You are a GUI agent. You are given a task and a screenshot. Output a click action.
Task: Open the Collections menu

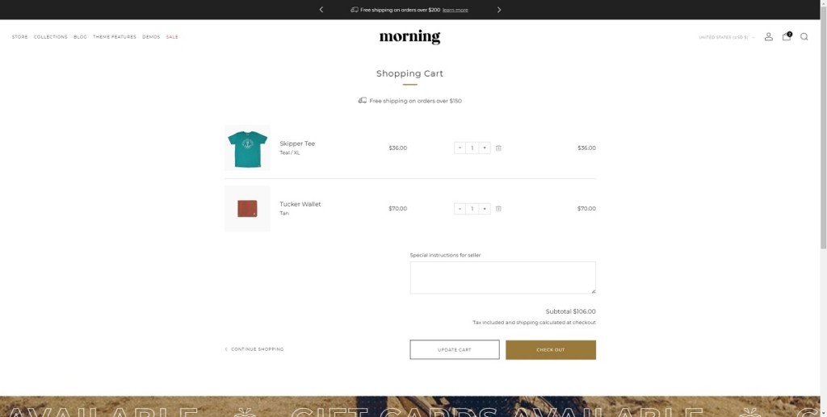50,37
